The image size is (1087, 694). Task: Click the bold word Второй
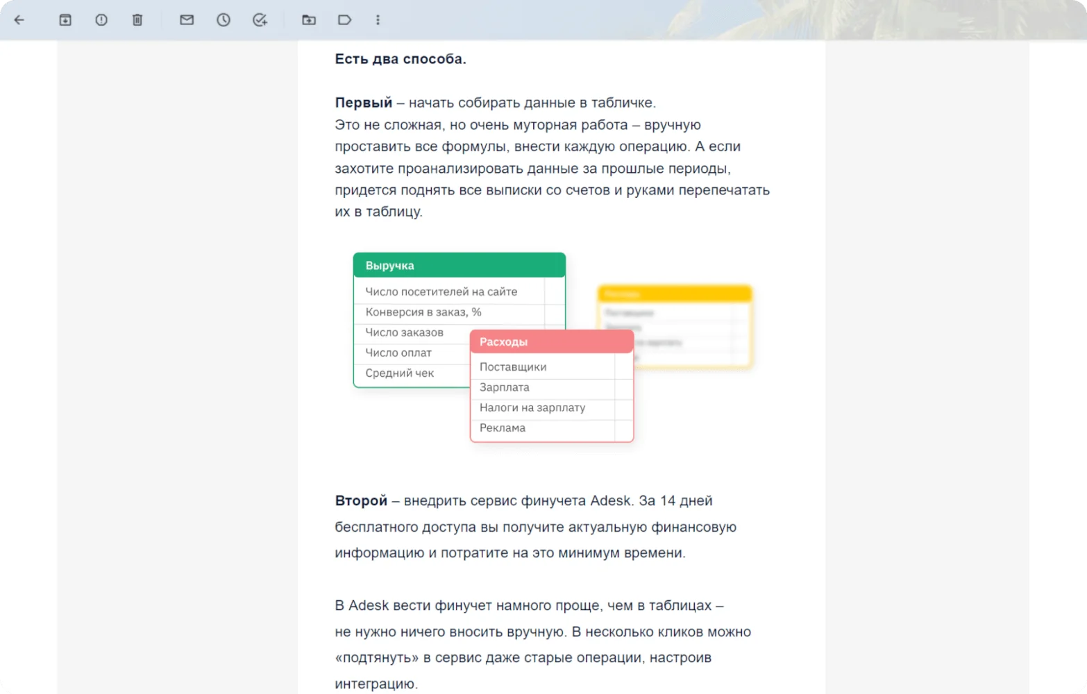click(x=361, y=500)
